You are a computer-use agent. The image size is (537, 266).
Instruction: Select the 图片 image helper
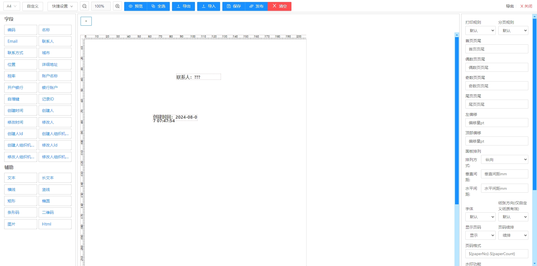pos(21,224)
